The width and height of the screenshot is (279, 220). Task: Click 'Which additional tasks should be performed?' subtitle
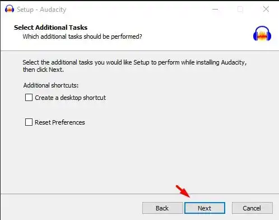coord(82,36)
